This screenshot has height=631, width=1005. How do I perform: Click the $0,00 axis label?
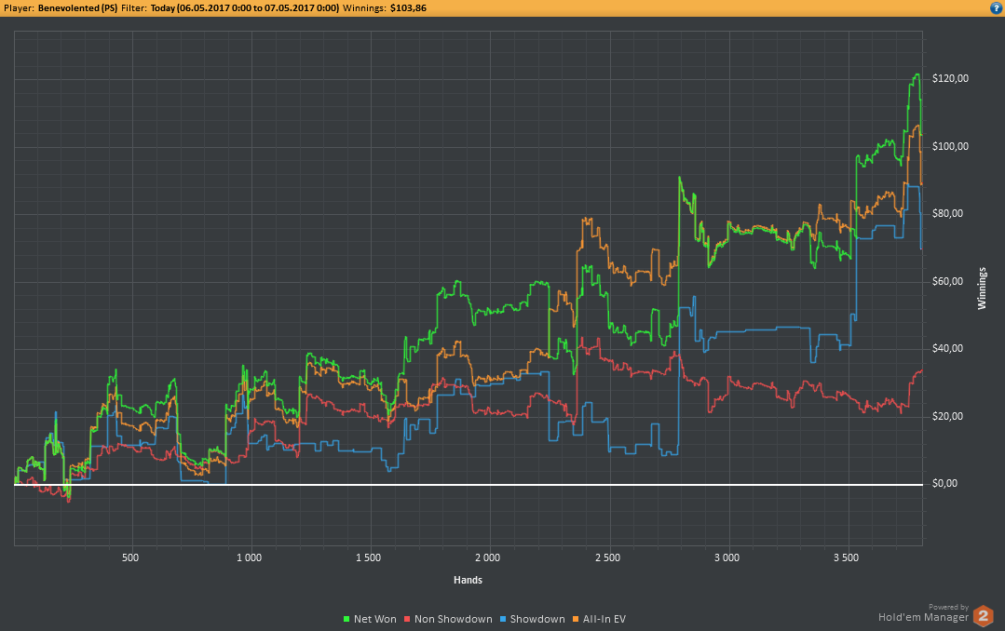pyautogui.click(x=944, y=484)
